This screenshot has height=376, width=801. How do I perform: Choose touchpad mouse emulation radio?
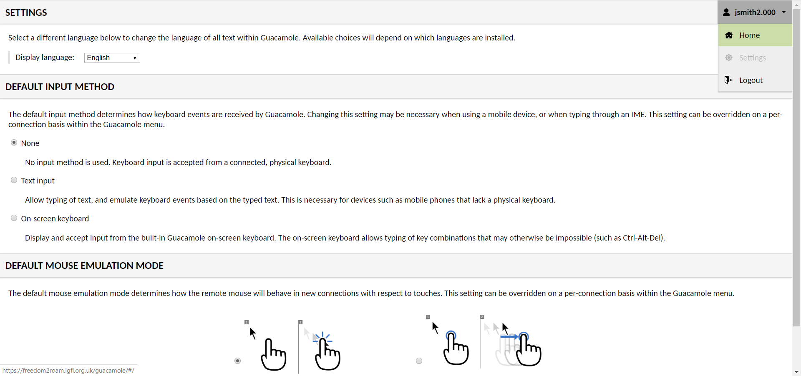419,361
